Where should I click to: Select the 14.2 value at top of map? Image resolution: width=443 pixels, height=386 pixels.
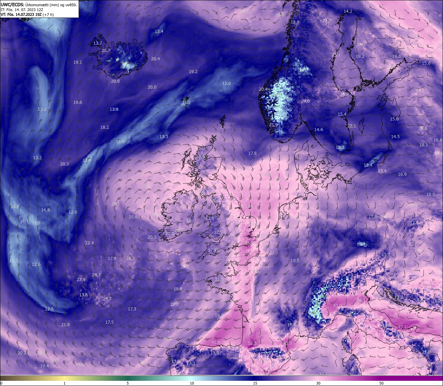click(x=348, y=11)
